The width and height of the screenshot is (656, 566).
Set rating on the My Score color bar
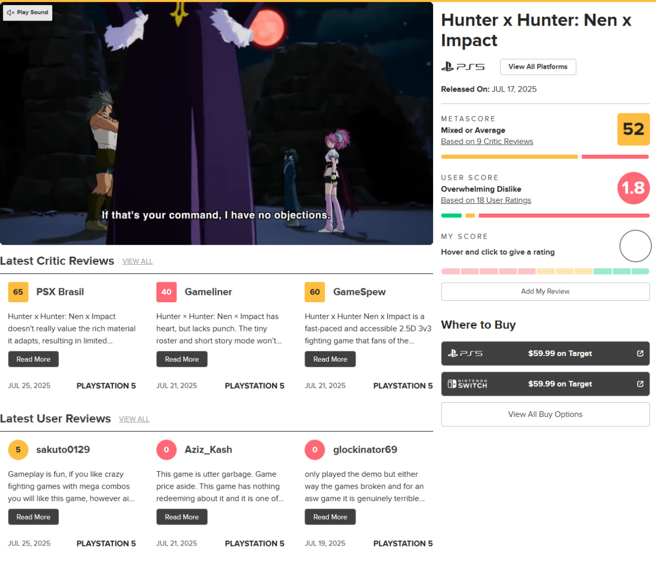point(545,271)
